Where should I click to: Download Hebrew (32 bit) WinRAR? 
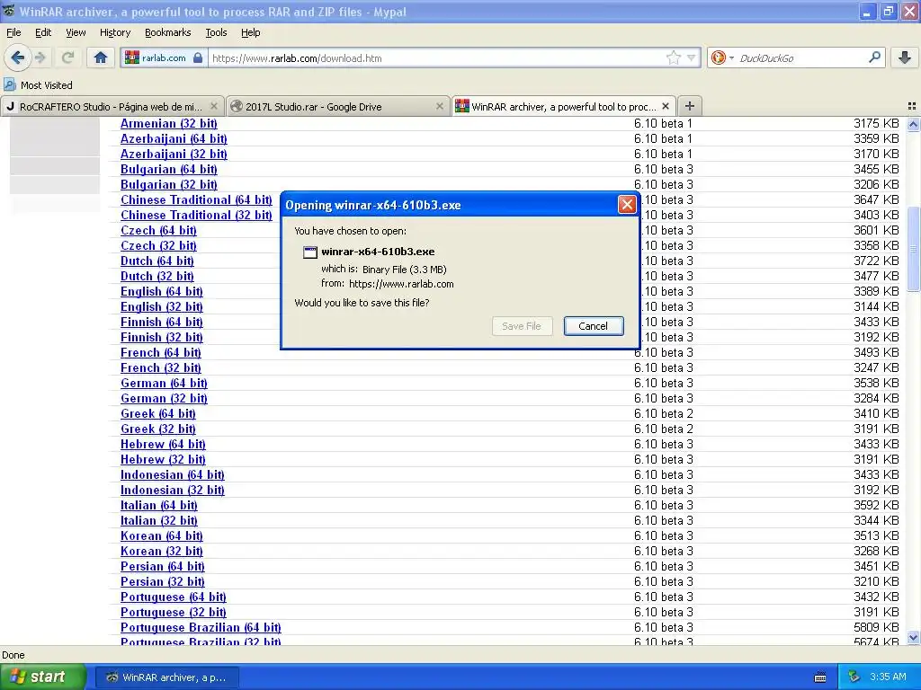click(x=163, y=459)
